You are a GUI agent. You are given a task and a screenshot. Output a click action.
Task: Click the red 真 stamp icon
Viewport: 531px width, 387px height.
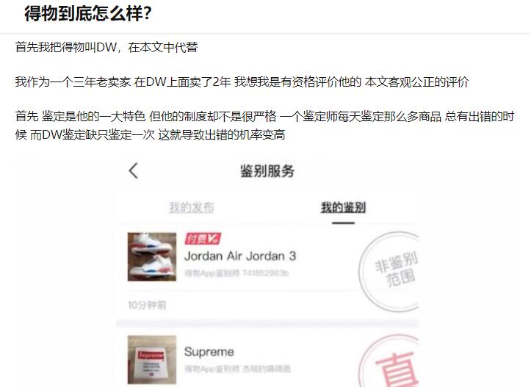tap(389, 361)
